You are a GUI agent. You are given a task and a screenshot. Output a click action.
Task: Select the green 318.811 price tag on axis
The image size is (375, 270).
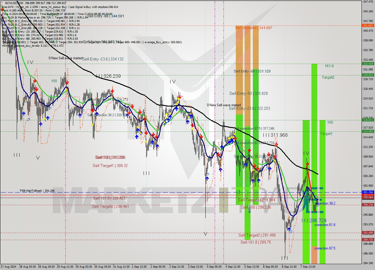[x=368, y=120]
